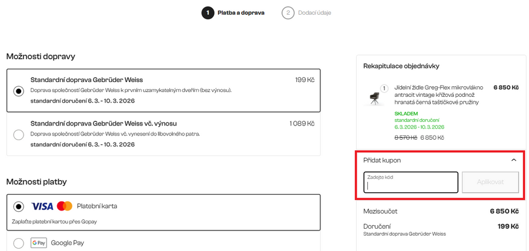Collapse the Přidat kupon section chevron
This screenshot has width=529, height=251.
click(x=514, y=160)
